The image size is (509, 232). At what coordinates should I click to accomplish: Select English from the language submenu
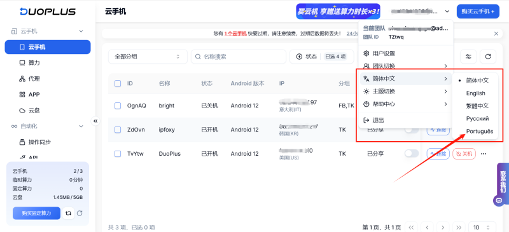pos(475,93)
